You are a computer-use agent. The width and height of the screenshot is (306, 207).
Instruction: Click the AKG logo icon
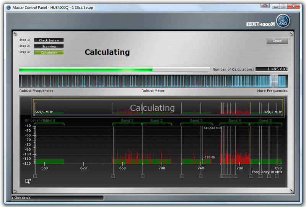(x=283, y=21)
